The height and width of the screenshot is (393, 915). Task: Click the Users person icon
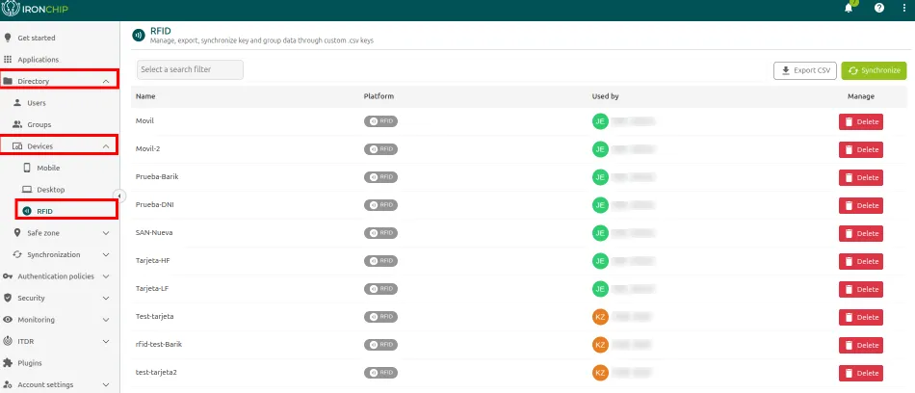(17, 103)
